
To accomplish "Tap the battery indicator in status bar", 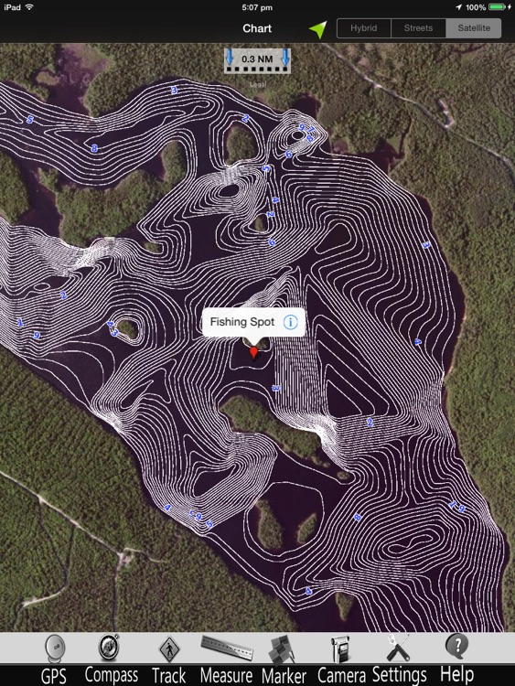I will (497, 7).
